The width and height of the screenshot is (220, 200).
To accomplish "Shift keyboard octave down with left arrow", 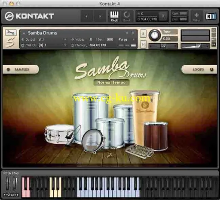I will click(5, 195).
